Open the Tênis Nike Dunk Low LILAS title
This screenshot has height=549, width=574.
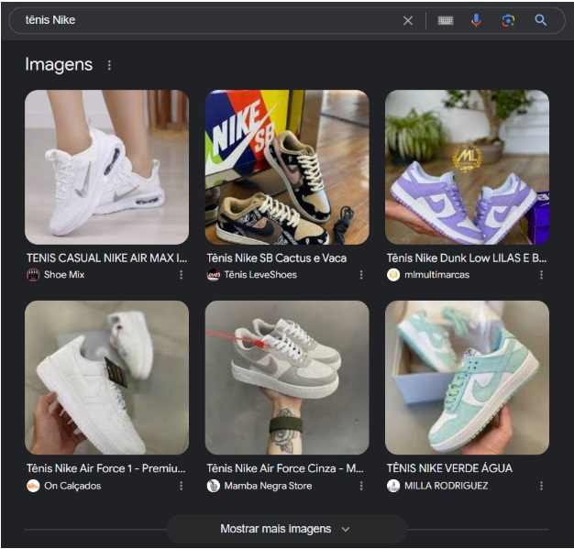[x=467, y=258]
